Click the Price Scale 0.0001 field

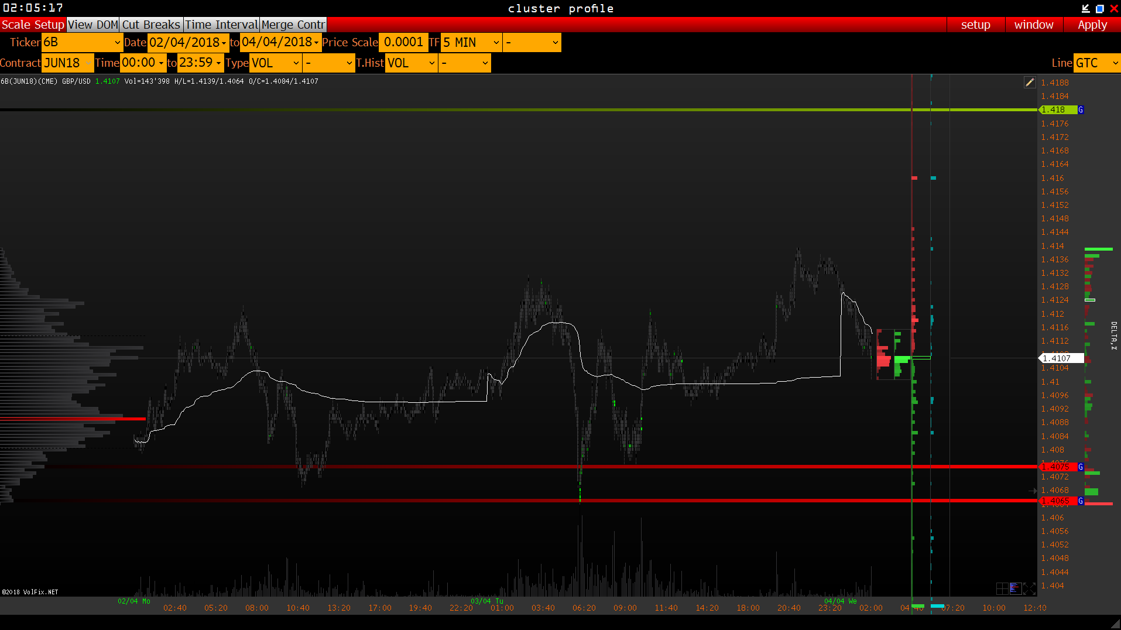[x=403, y=42]
